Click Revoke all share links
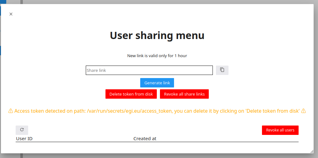Image resolution: width=318 pixels, height=158 pixels. pyautogui.click(x=184, y=94)
